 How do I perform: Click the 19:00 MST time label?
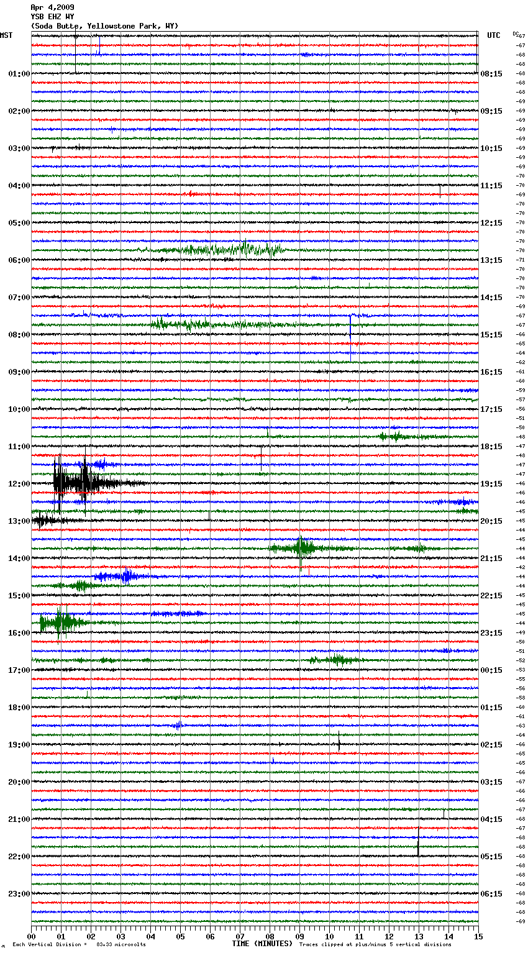click(x=19, y=745)
